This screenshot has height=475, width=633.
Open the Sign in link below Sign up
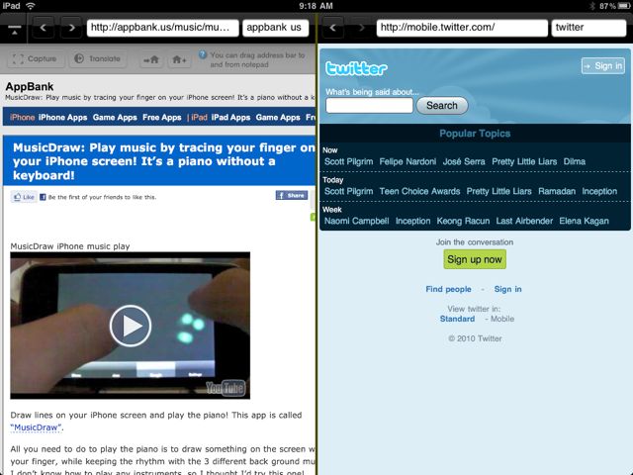[x=507, y=289]
